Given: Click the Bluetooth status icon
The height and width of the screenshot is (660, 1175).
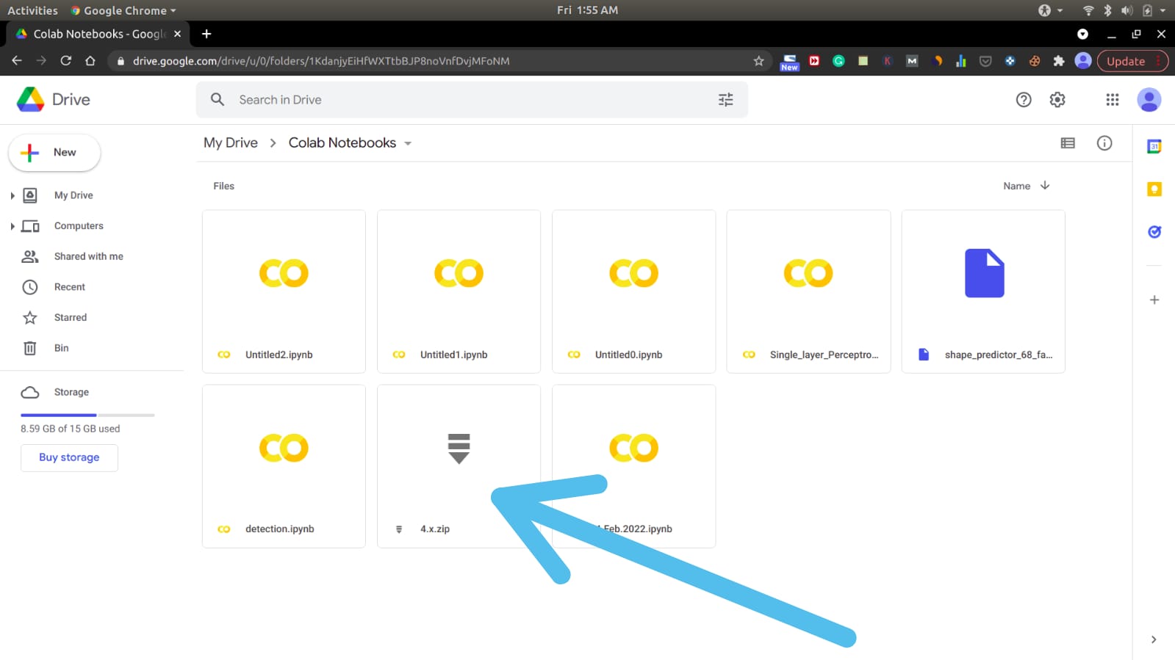Looking at the screenshot, I should [1107, 10].
